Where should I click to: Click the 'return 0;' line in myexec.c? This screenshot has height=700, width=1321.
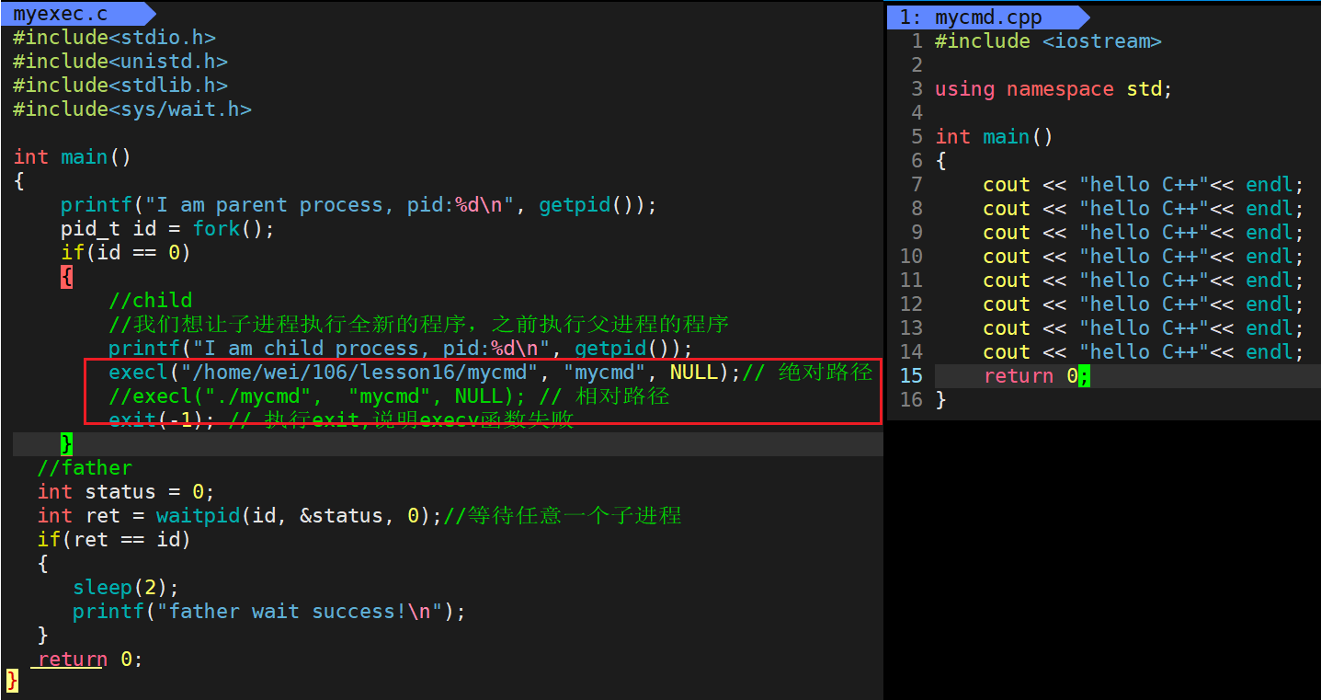pyautogui.click(x=90, y=660)
